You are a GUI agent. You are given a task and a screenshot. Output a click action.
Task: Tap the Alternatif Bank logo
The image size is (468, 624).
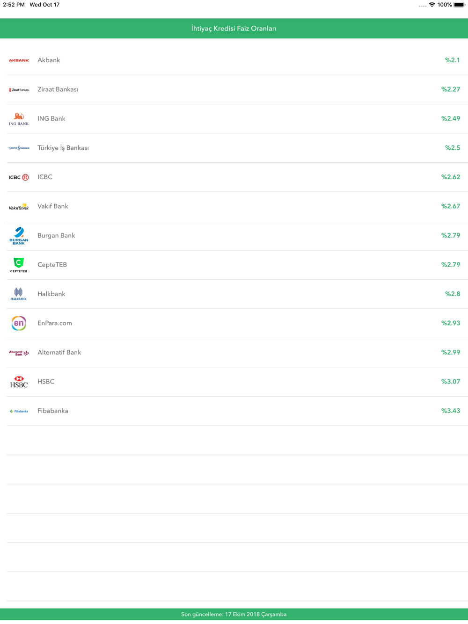19,353
